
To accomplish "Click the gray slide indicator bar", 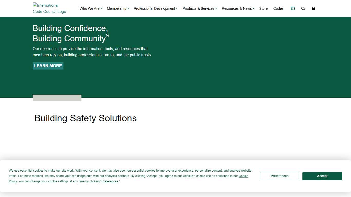I will [57, 98].
